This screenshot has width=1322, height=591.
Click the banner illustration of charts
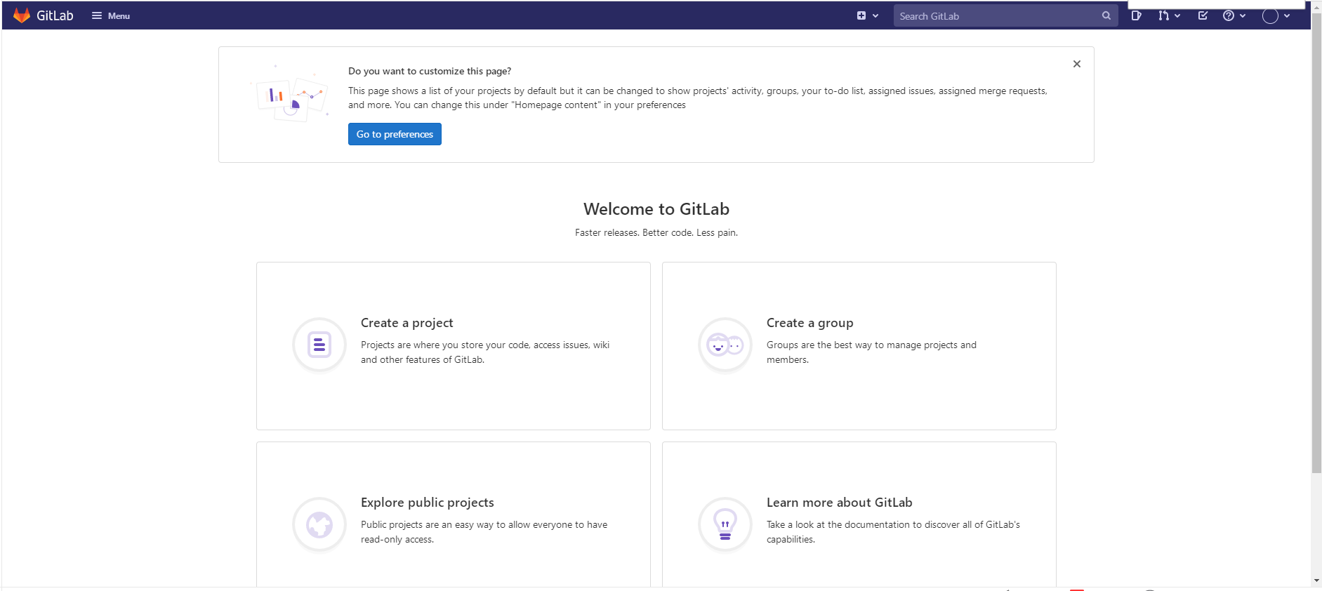289,94
